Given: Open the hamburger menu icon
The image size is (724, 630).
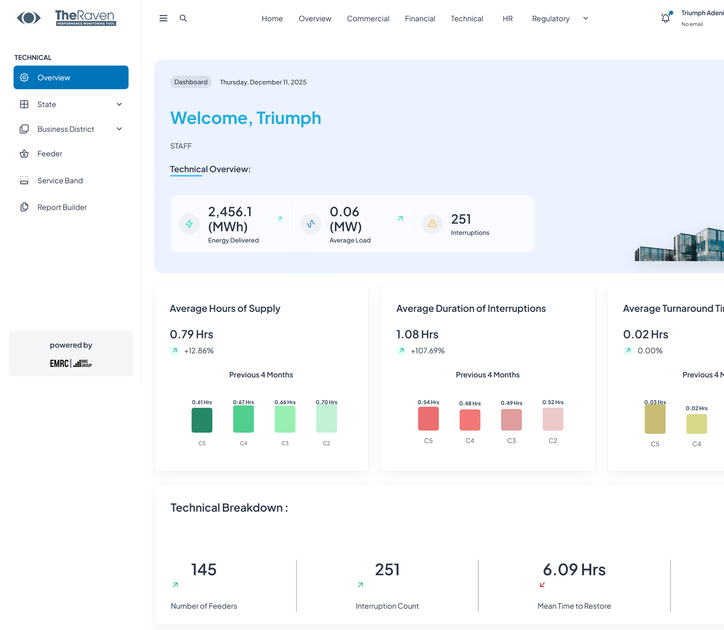Looking at the screenshot, I should tap(163, 18).
